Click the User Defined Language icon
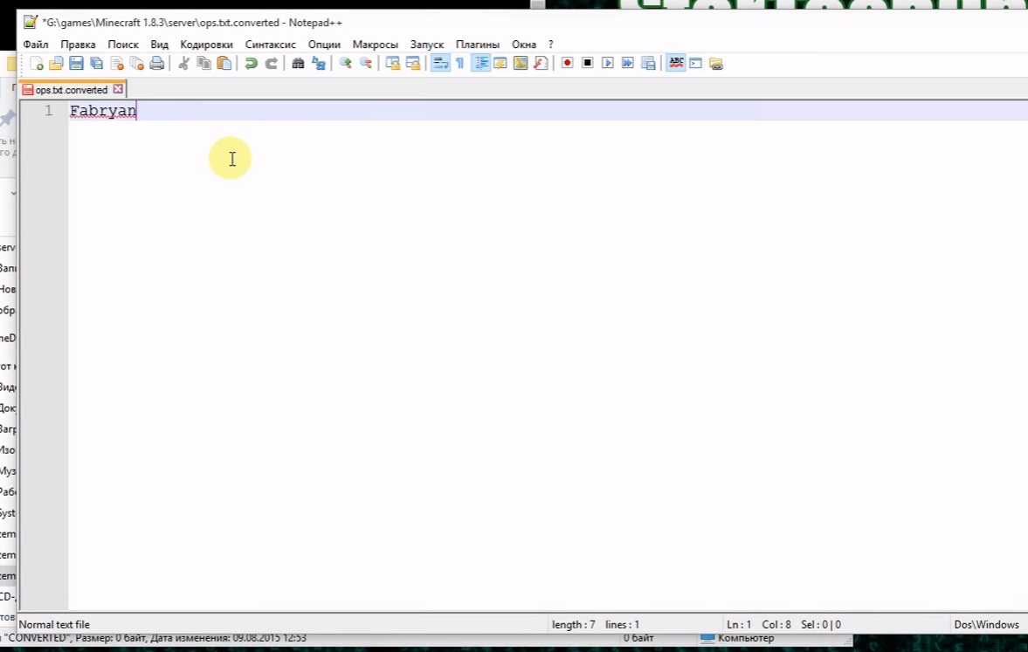1028x652 pixels. [x=500, y=64]
